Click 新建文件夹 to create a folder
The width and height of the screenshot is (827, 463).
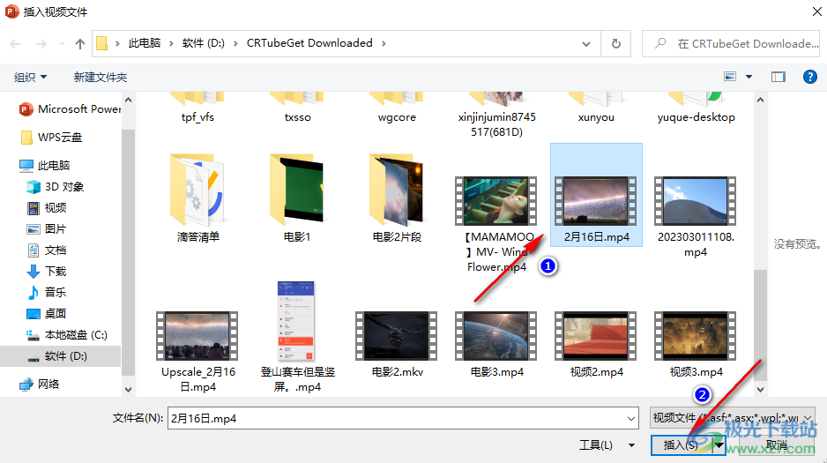(100, 78)
